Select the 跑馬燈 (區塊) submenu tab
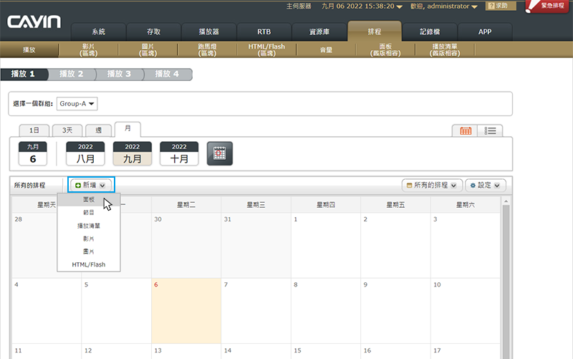Viewport: 573px width, 359px height. (x=207, y=49)
